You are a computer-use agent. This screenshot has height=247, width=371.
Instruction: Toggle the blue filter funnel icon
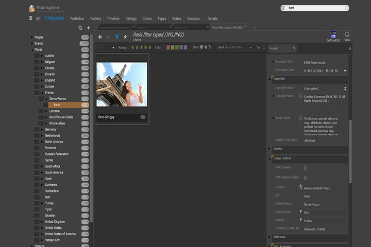(x=117, y=37)
